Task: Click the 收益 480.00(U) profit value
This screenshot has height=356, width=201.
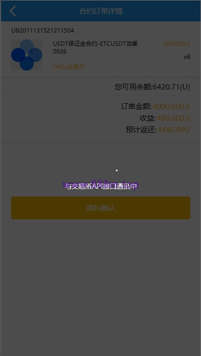Action: point(173,118)
